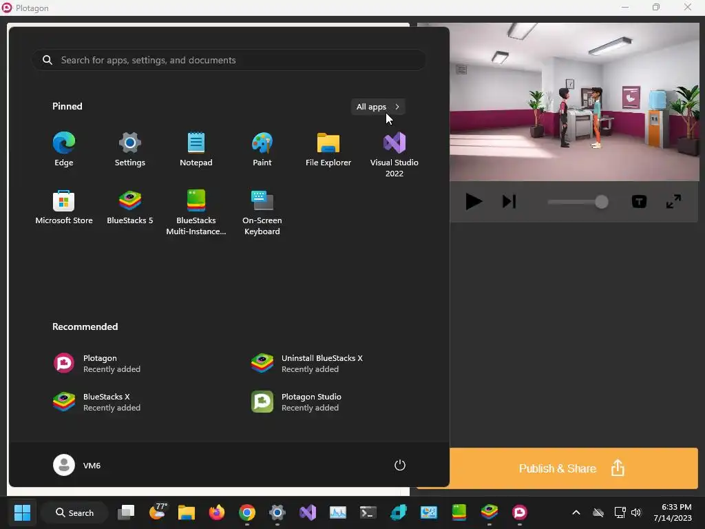
Task: Open On-Screen Keyboard pinned app
Action: tap(262, 212)
